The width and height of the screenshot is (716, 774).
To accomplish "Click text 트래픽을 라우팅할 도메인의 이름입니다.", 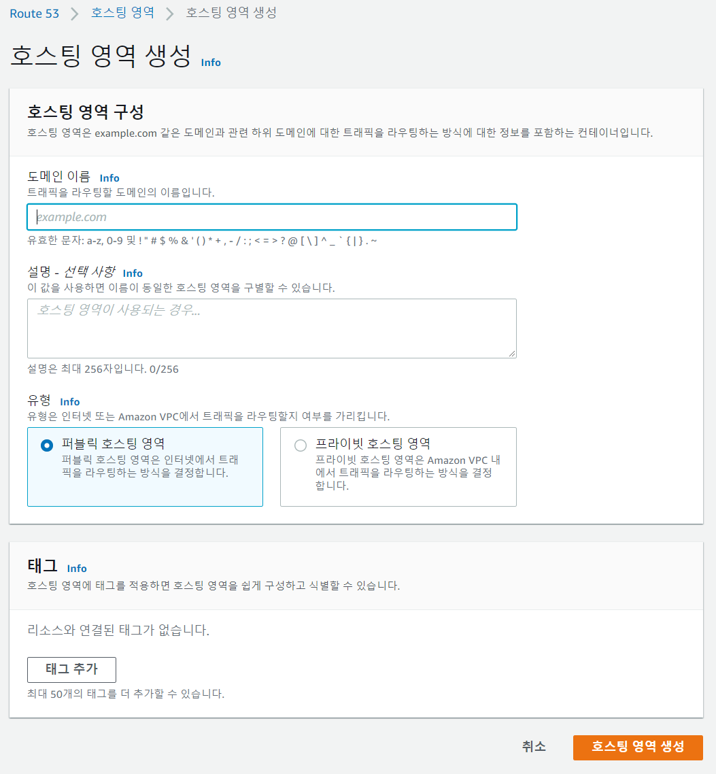I will [x=121, y=192].
